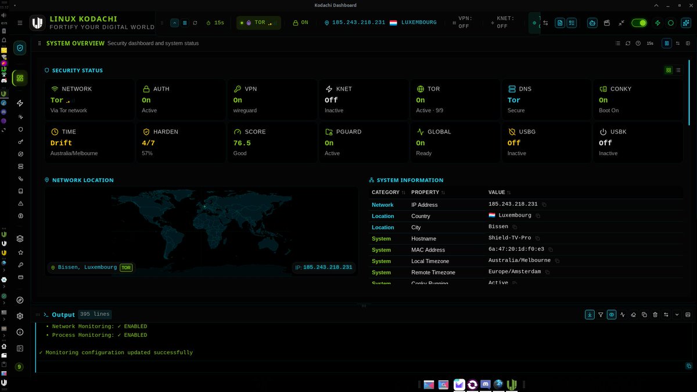The image size is (697, 392).
Task: Open the warning triangle section in sidebar
Action: tap(20, 203)
